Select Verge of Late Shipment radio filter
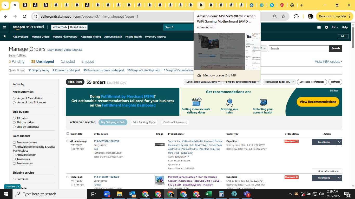Viewport: 355px width, 199px height. tap(14, 102)
